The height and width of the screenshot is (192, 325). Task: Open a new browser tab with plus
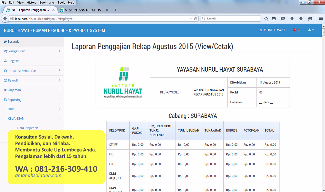(x=115, y=10)
